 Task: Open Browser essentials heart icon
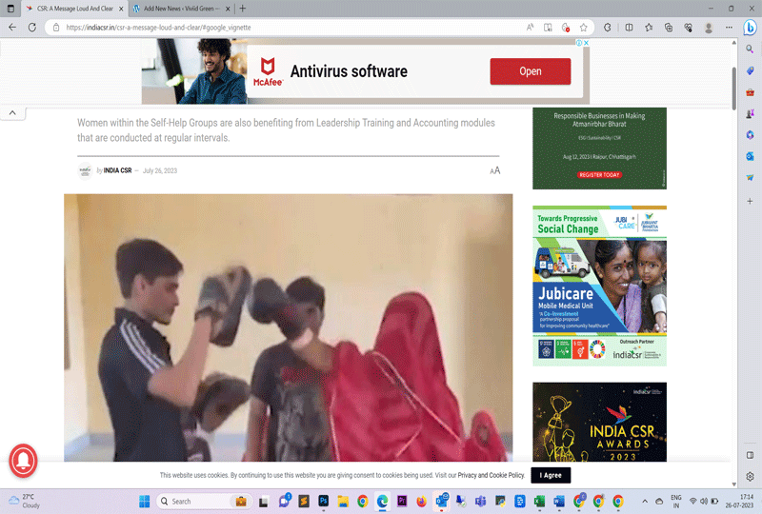pos(688,28)
